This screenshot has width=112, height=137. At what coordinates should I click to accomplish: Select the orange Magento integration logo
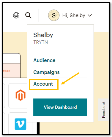(20, 95)
